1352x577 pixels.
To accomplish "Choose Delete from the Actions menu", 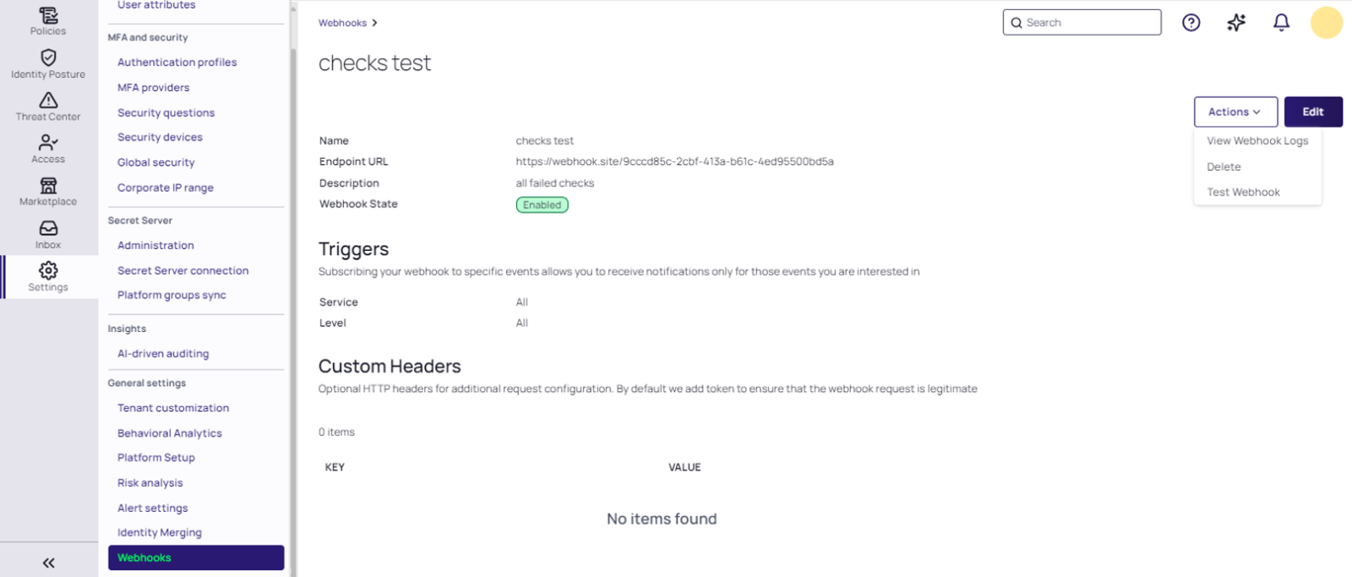I will pyautogui.click(x=1224, y=166).
